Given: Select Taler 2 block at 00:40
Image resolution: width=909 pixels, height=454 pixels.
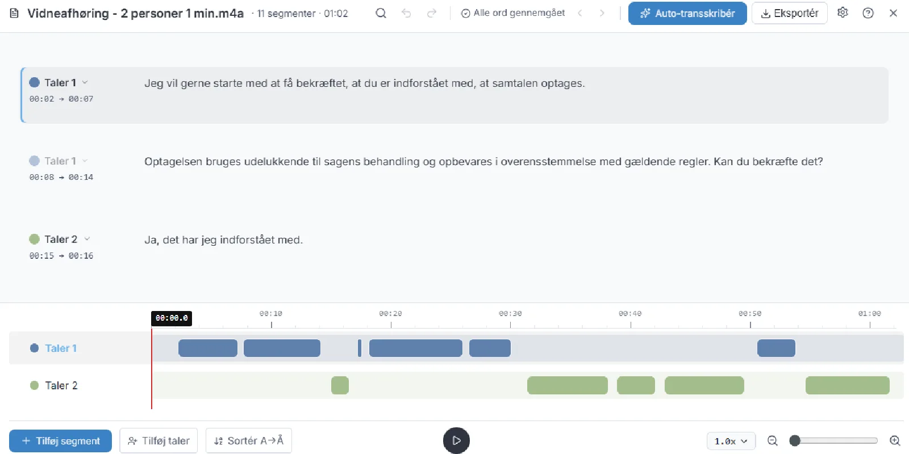Looking at the screenshot, I should pos(636,385).
